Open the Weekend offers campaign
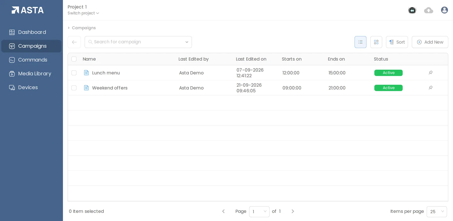This screenshot has height=221, width=453. 110,88
